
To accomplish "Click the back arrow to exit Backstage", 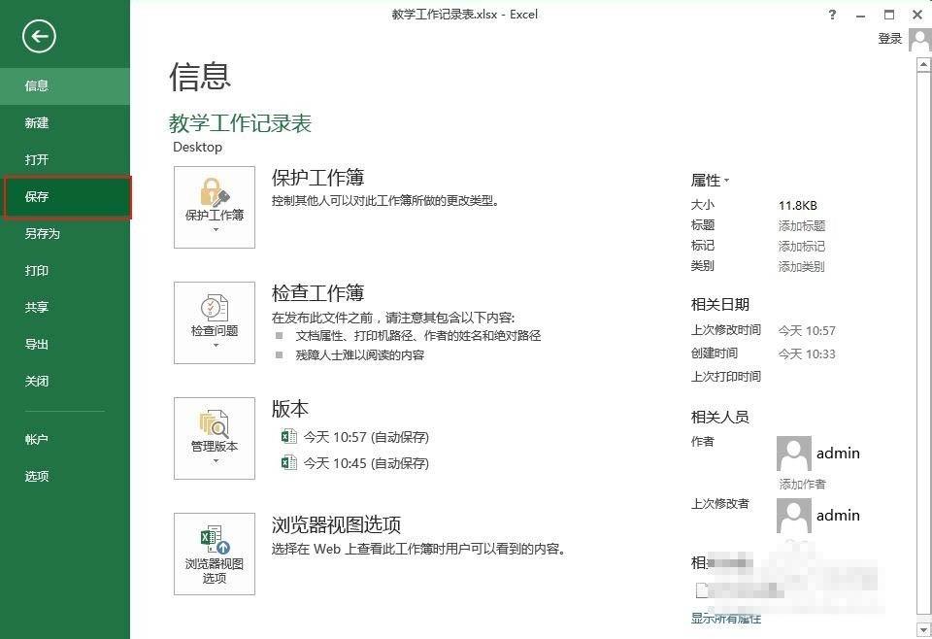I will point(38,36).
